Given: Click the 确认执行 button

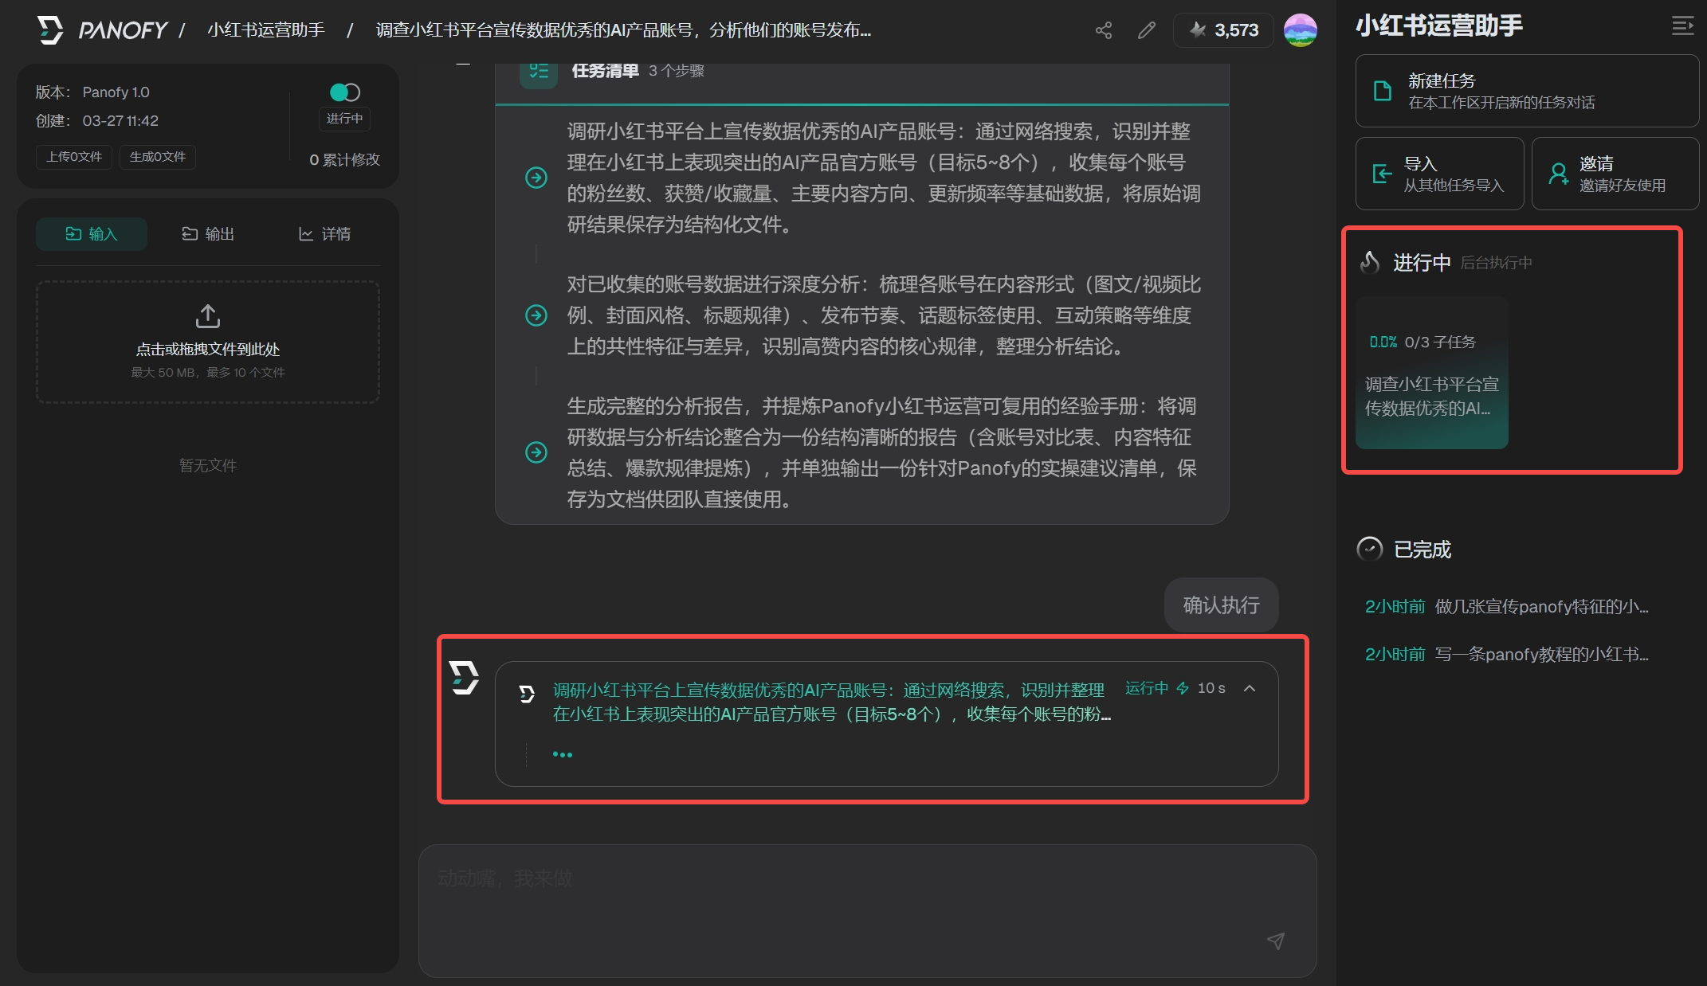Looking at the screenshot, I should (x=1221, y=605).
